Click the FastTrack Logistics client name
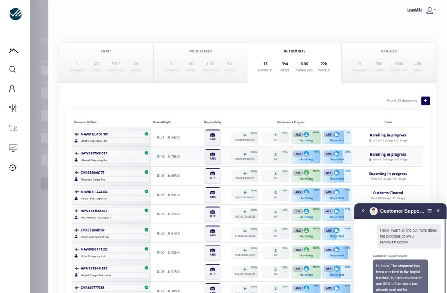The width and height of the screenshot is (447, 293). tap(94, 198)
